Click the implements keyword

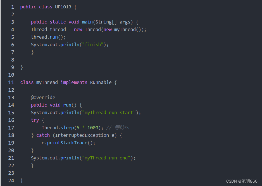click(x=74, y=83)
